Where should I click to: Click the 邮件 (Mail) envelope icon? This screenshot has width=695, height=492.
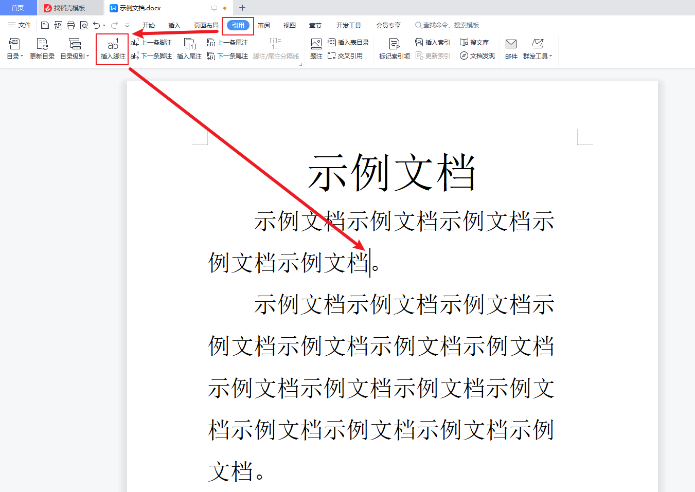coord(511,45)
